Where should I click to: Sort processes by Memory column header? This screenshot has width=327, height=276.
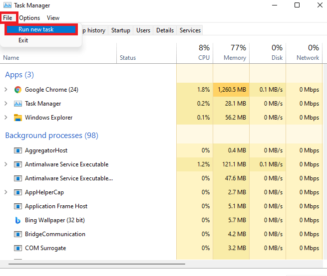tap(231, 52)
